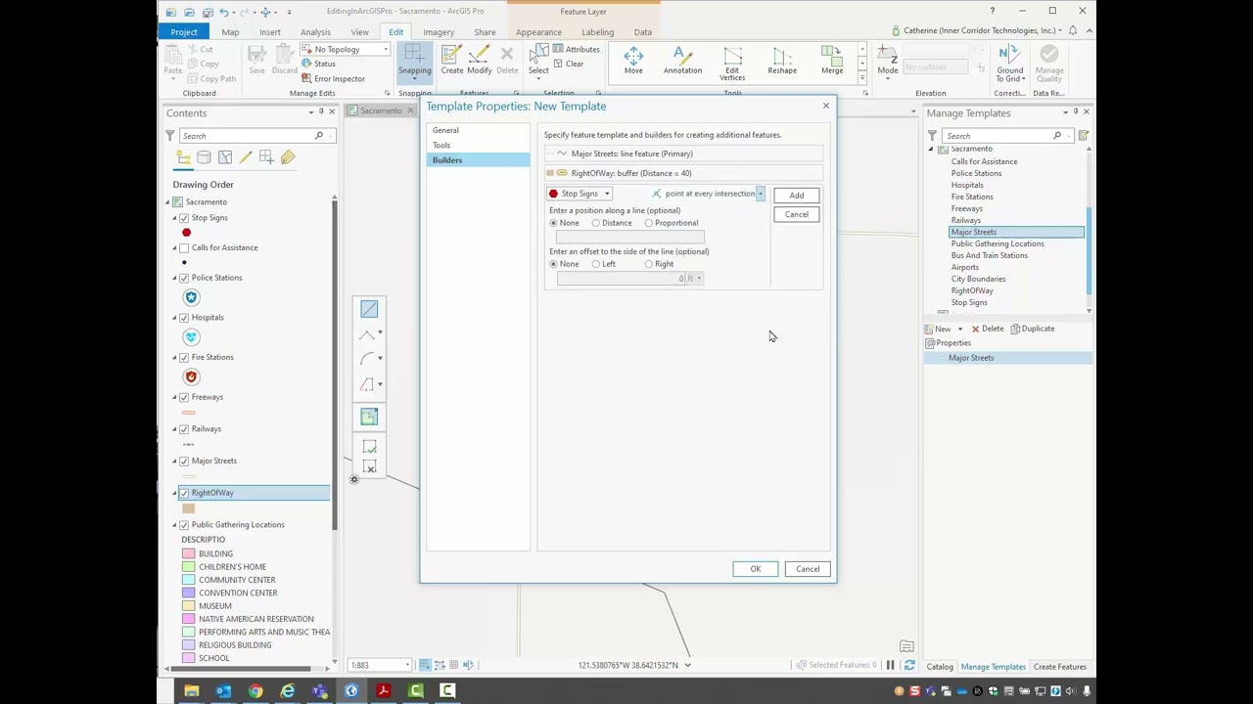Select Proportional position radio button
This screenshot has height=704, width=1253.
click(648, 223)
